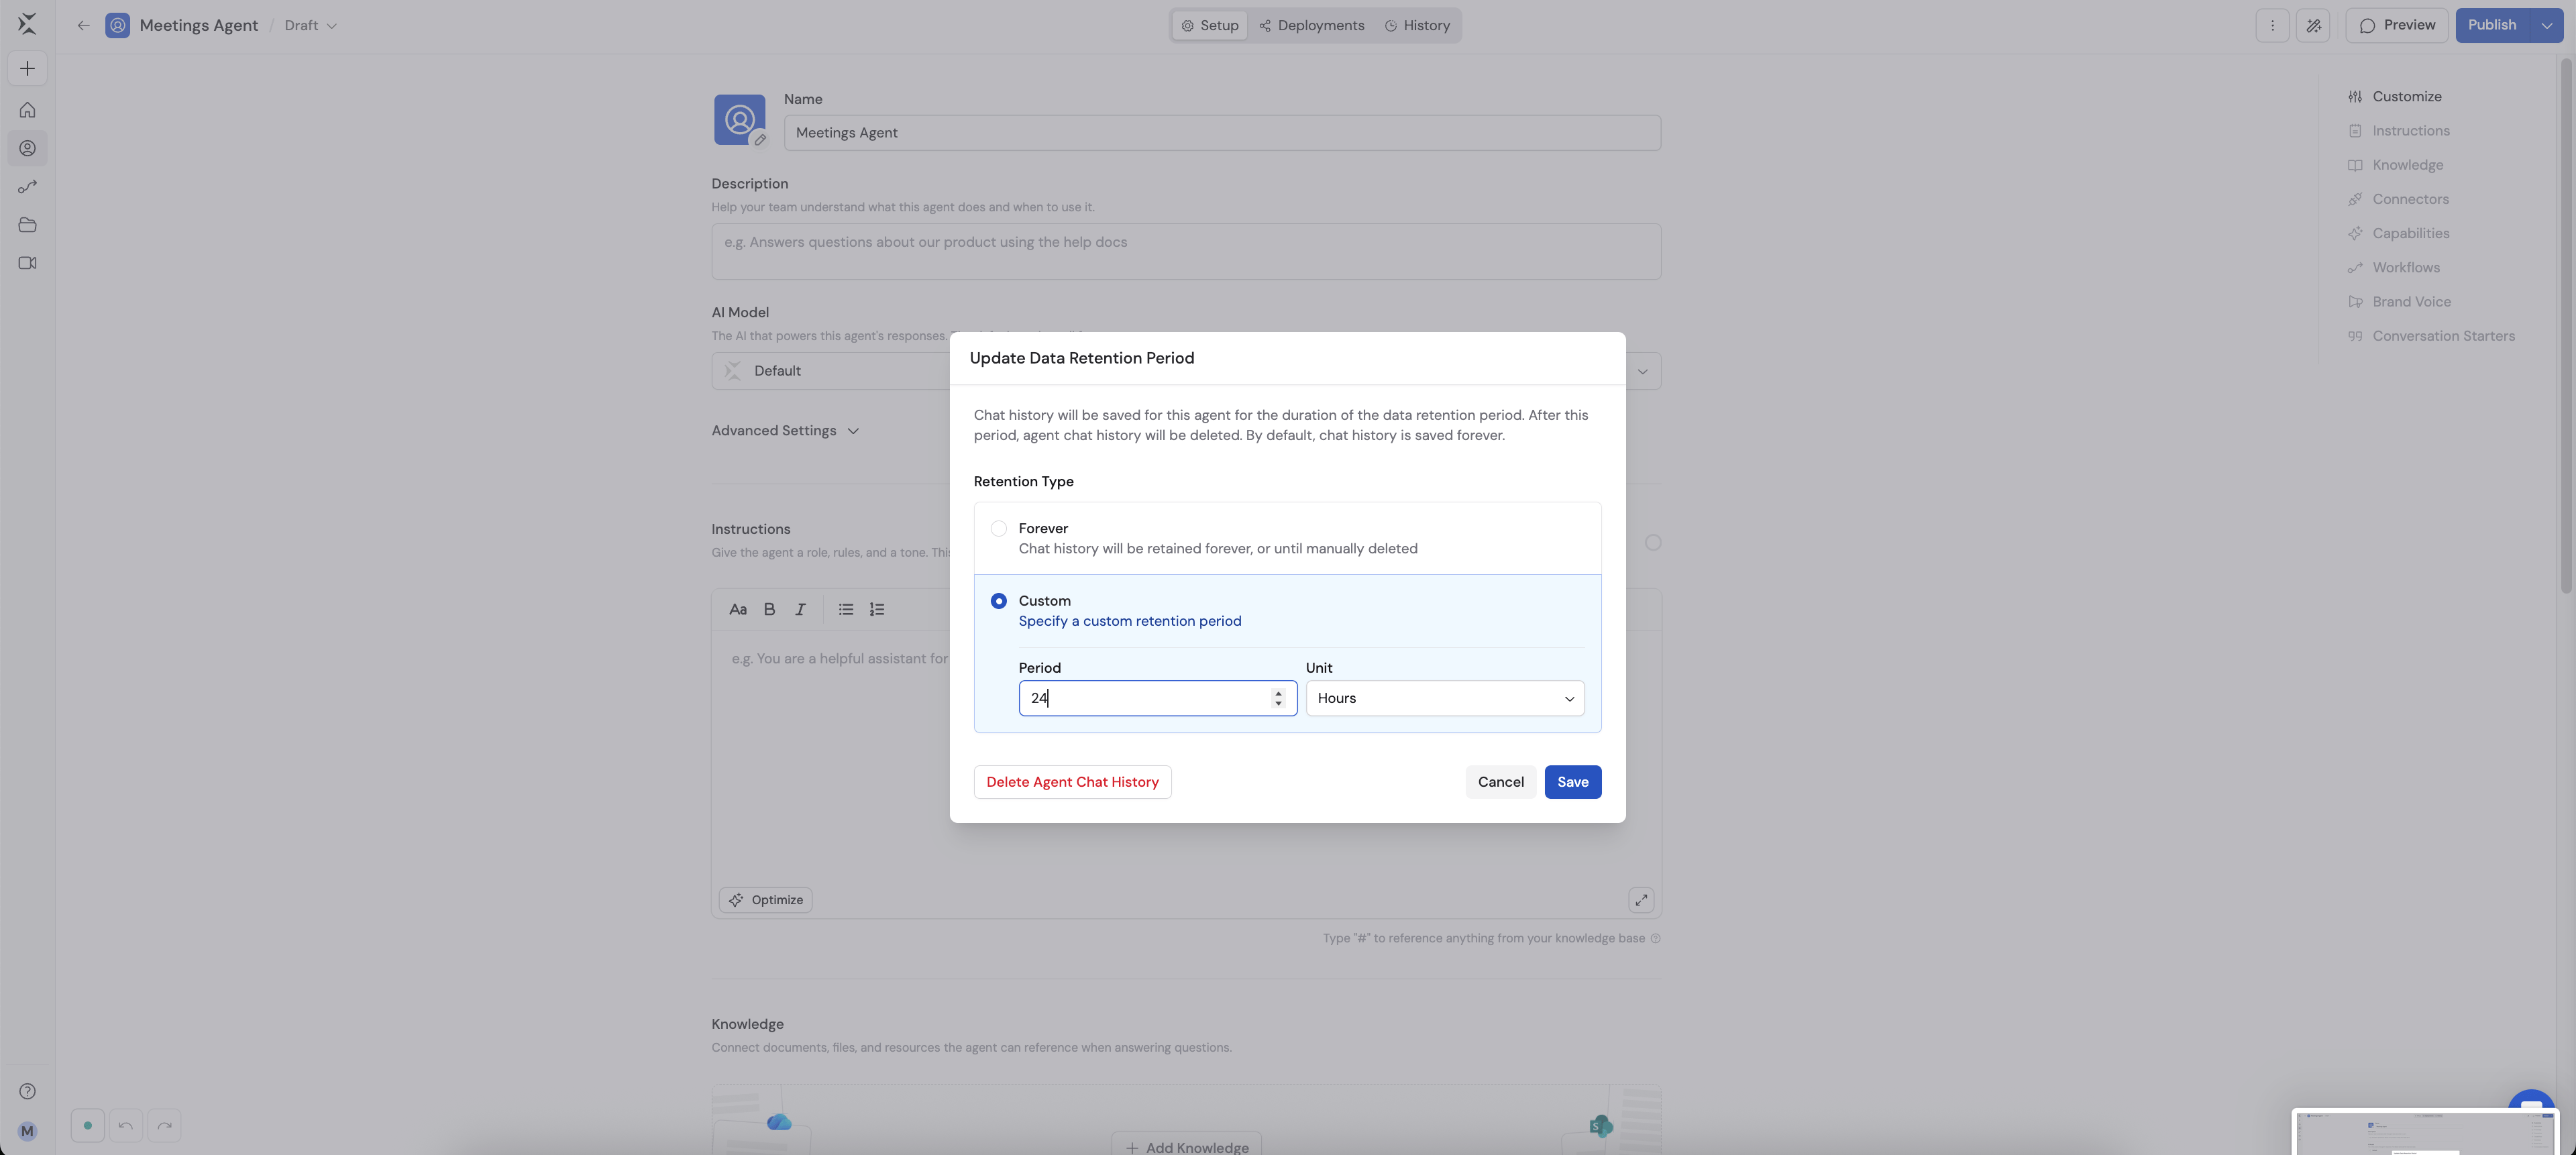Jump to Knowledge in right navigation
Screen dimensions: 2576x1155
(2395, 165)
